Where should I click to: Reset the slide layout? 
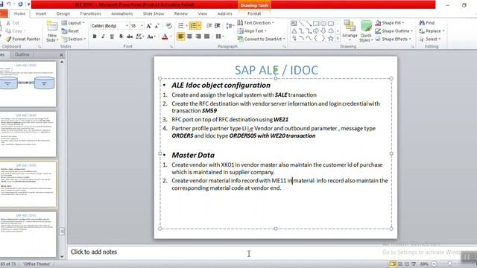(x=70, y=31)
